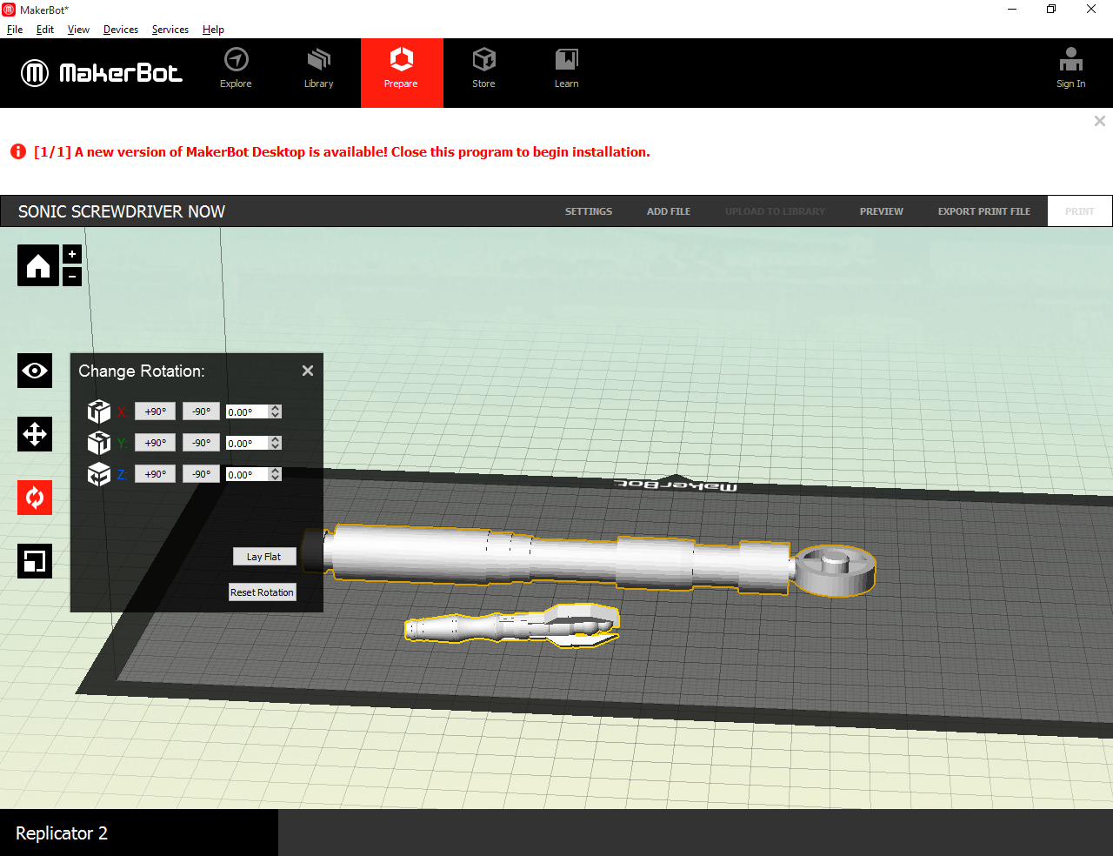Open the Services menu

170,30
